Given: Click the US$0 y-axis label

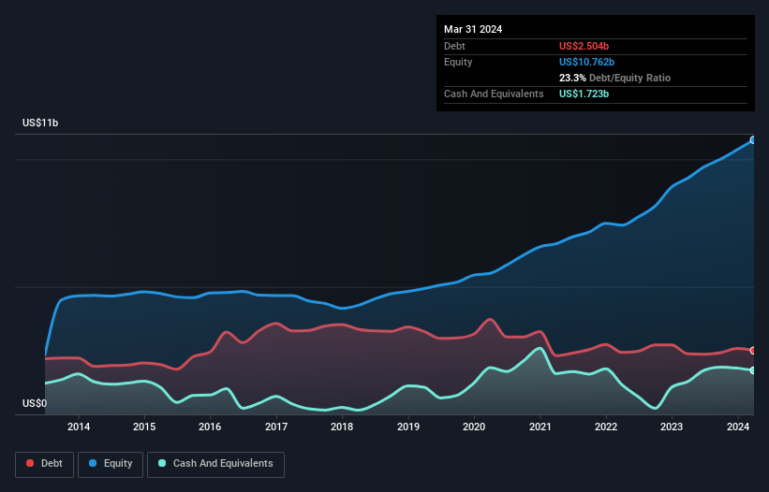Looking at the screenshot, I should 35,403.
